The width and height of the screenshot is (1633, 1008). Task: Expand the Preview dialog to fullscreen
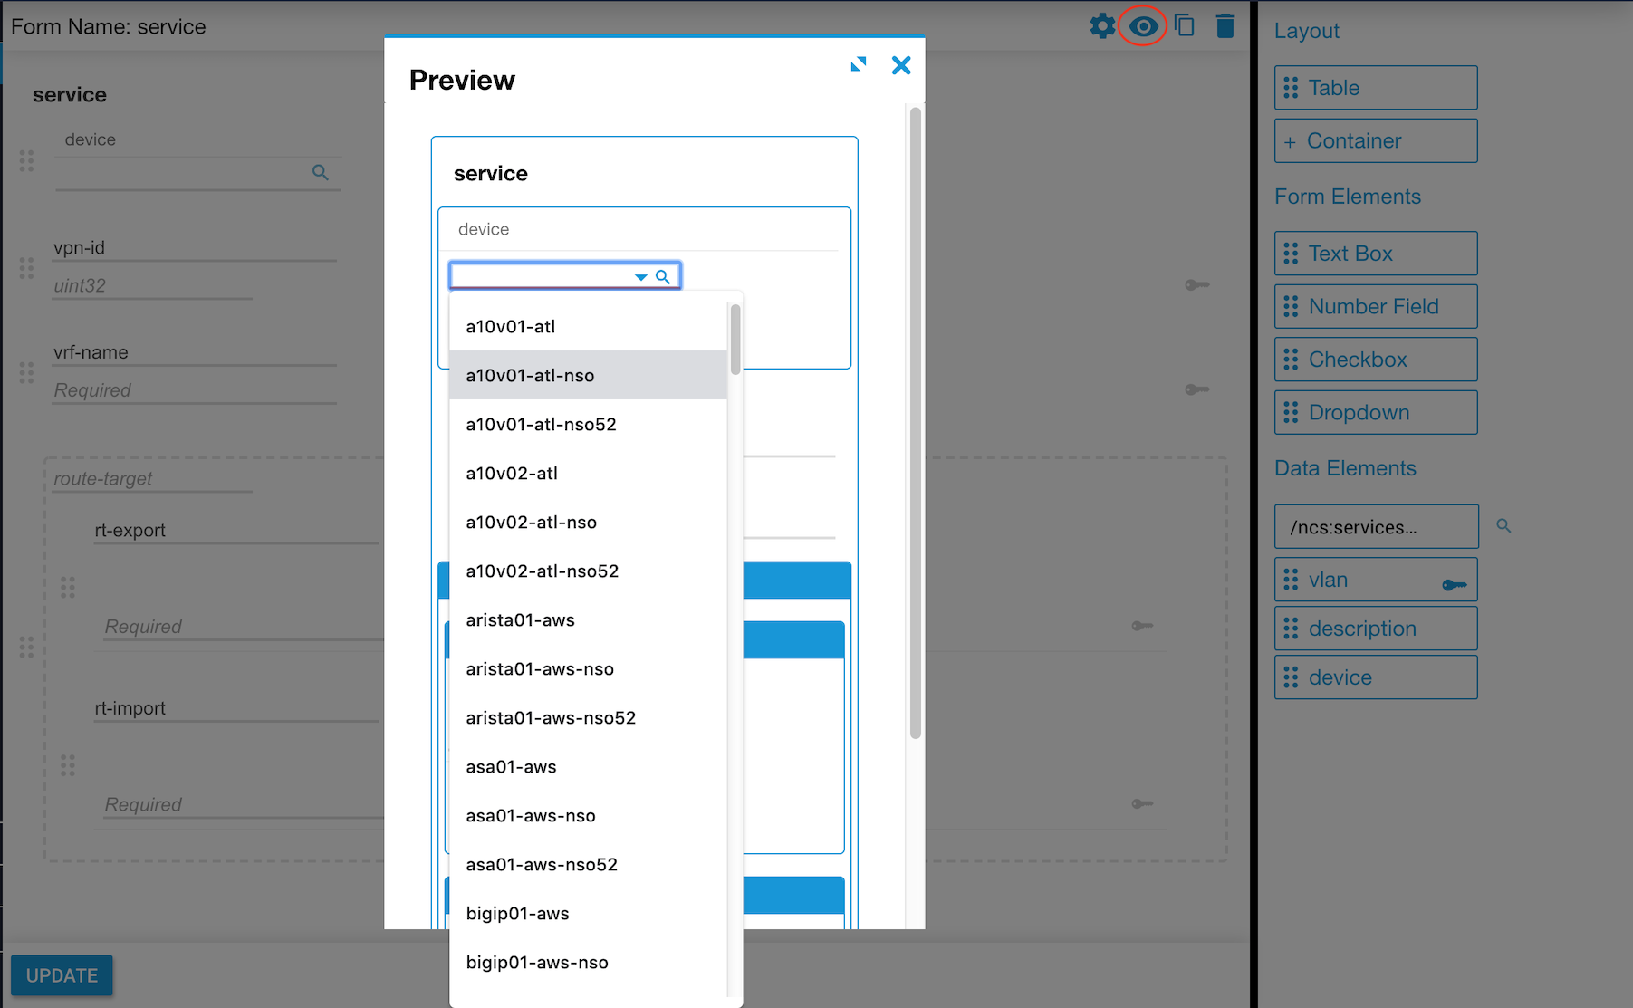pyautogui.click(x=859, y=64)
